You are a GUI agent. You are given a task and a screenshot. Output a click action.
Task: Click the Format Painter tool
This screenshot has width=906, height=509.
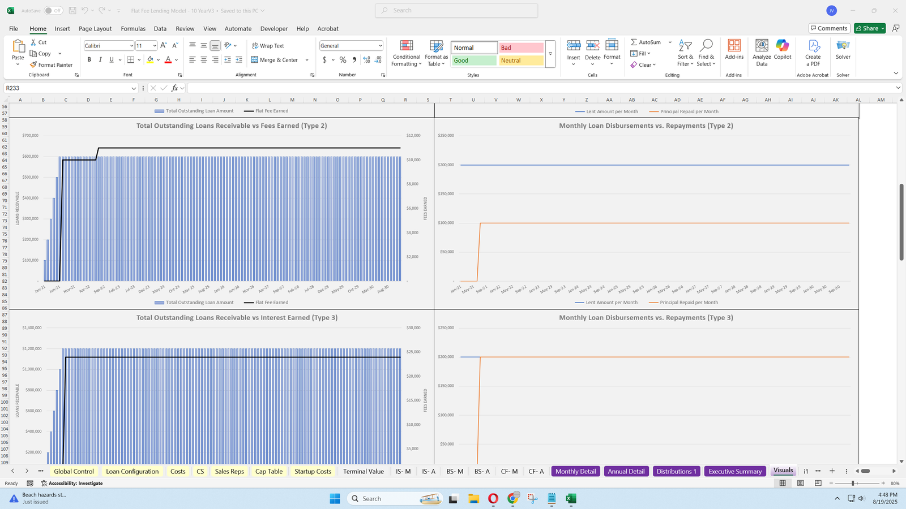(52, 65)
